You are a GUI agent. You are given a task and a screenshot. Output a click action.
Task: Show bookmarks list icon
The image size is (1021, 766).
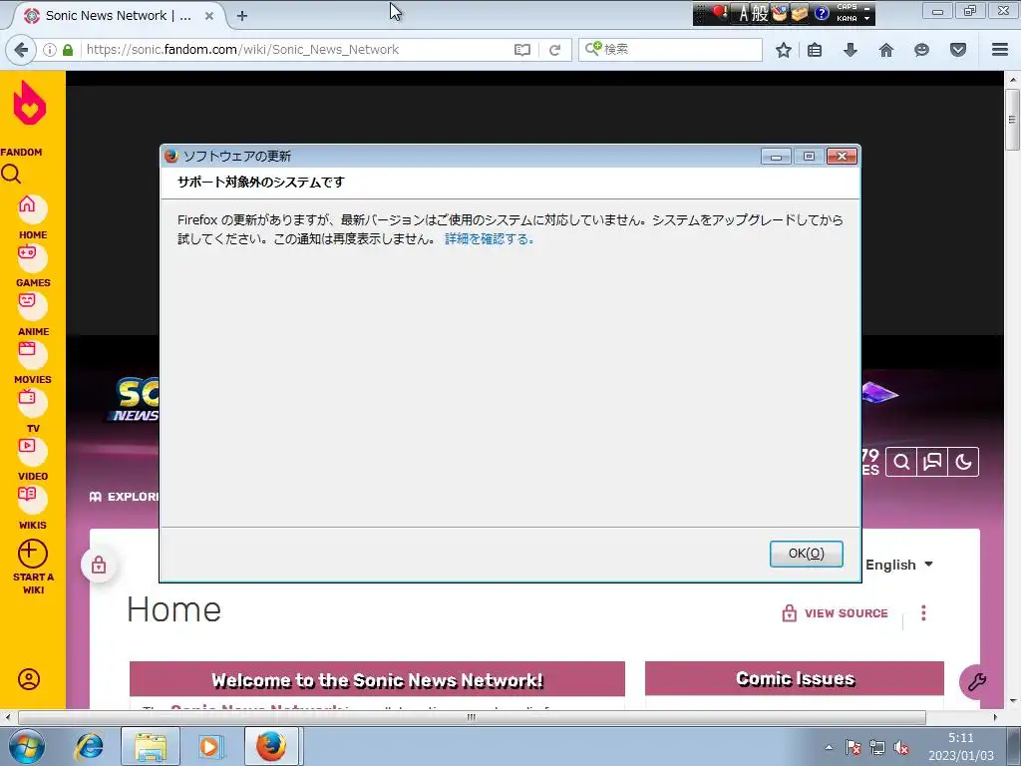pyautogui.click(x=815, y=50)
